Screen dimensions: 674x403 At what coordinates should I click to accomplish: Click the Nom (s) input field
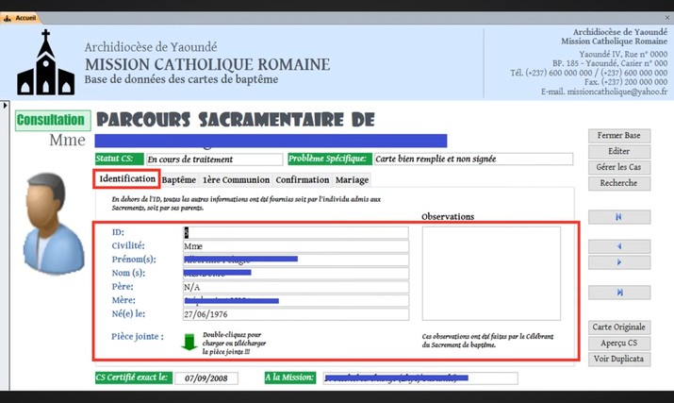pyautogui.click(x=296, y=274)
